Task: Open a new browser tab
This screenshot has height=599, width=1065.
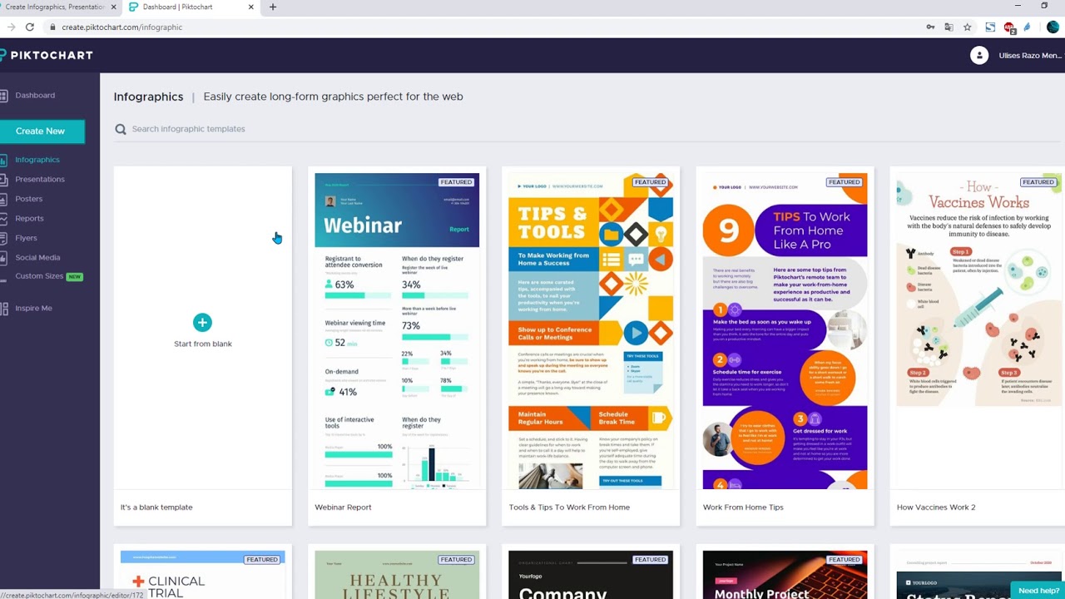Action: (272, 7)
